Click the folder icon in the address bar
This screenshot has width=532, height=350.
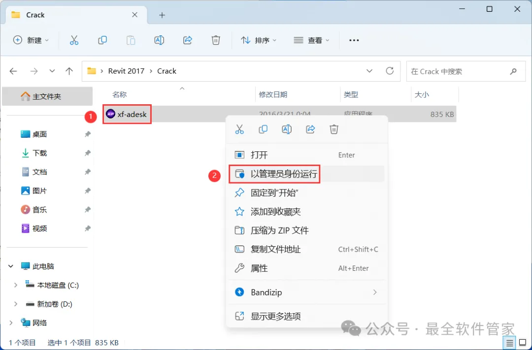tap(92, 71)
